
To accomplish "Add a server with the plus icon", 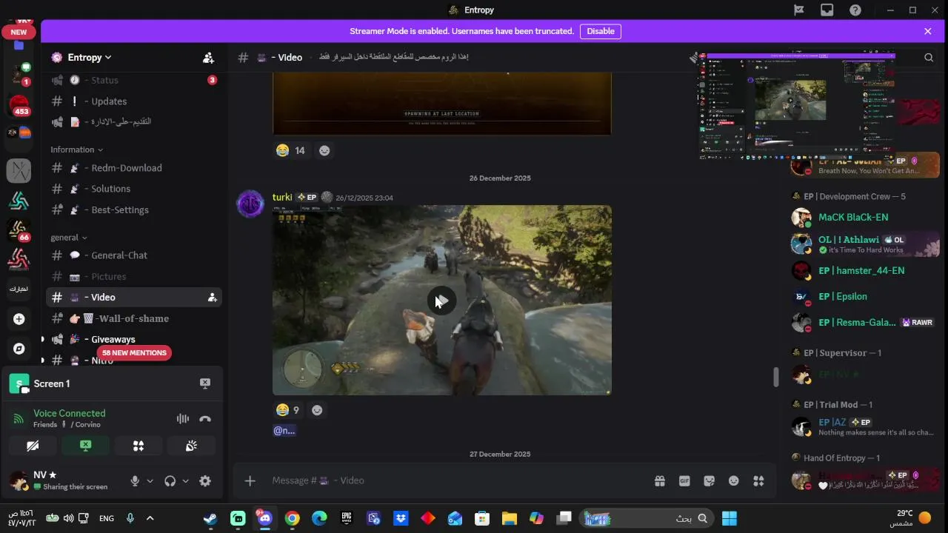I will [19, 319].
